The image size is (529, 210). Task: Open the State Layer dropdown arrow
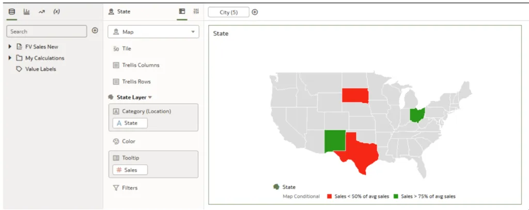tap(150, 97)
